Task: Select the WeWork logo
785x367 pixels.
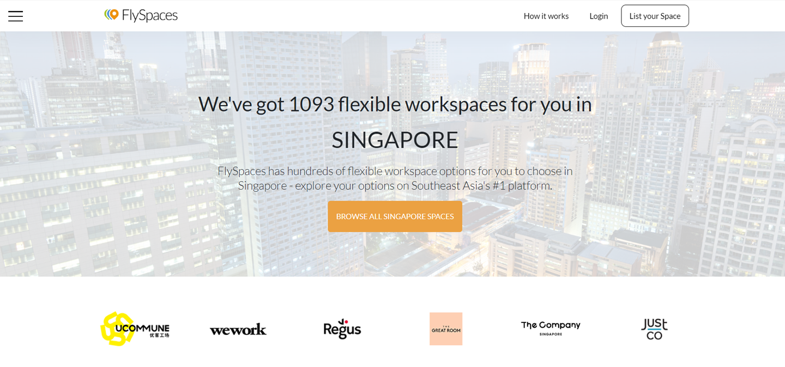Action: [x=238, y=329]
